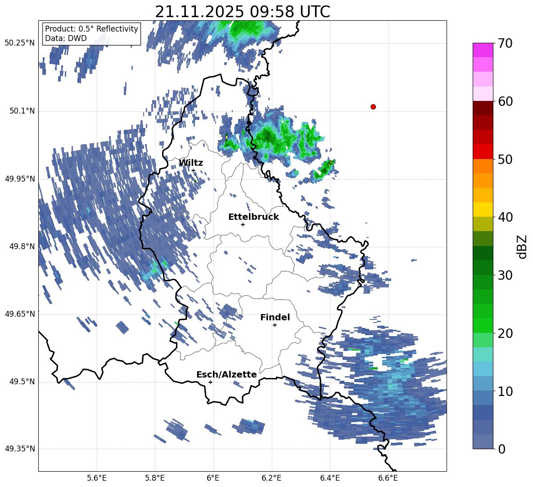The image size is (533, 487).
Task: Click the colorbar tick label 0
Action: (501, 449)
